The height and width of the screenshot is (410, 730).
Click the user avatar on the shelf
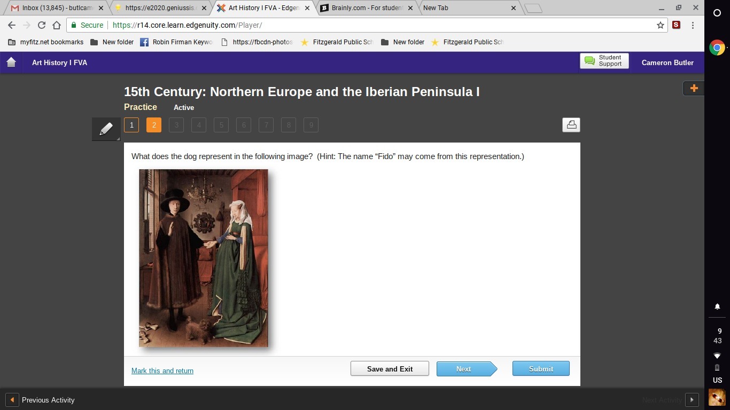[717, 397]
